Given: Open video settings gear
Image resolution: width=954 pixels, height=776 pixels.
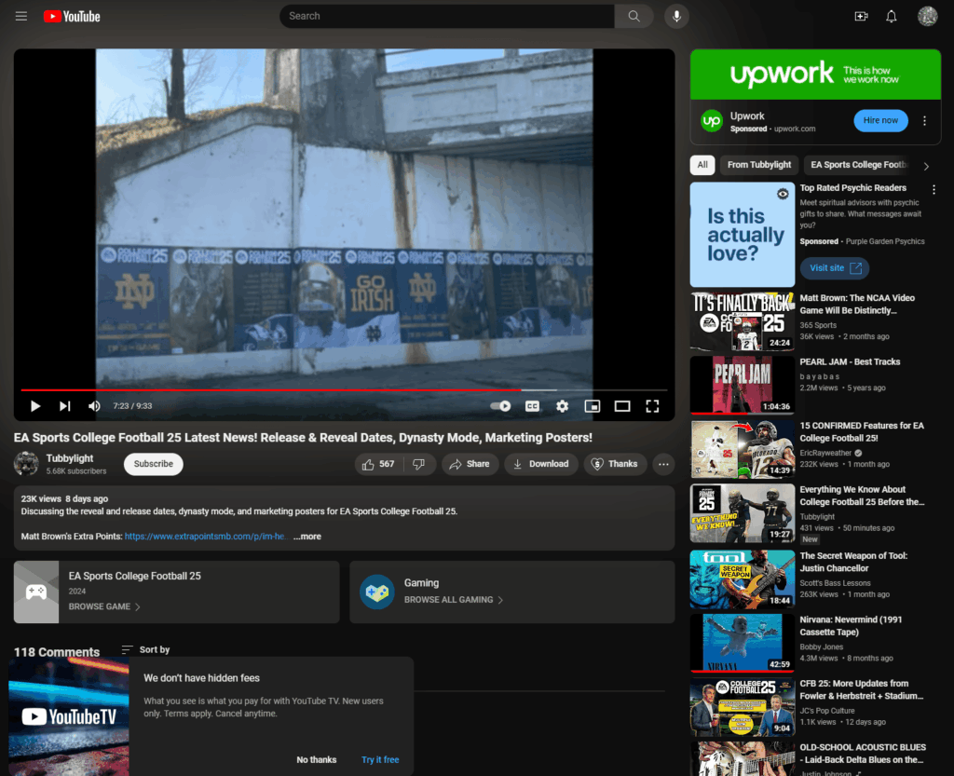Looking at the screenshot, I should tap(562, 406).
